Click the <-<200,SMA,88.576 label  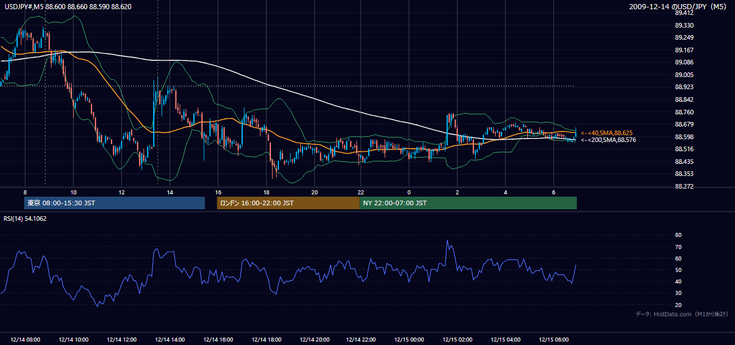608,140
